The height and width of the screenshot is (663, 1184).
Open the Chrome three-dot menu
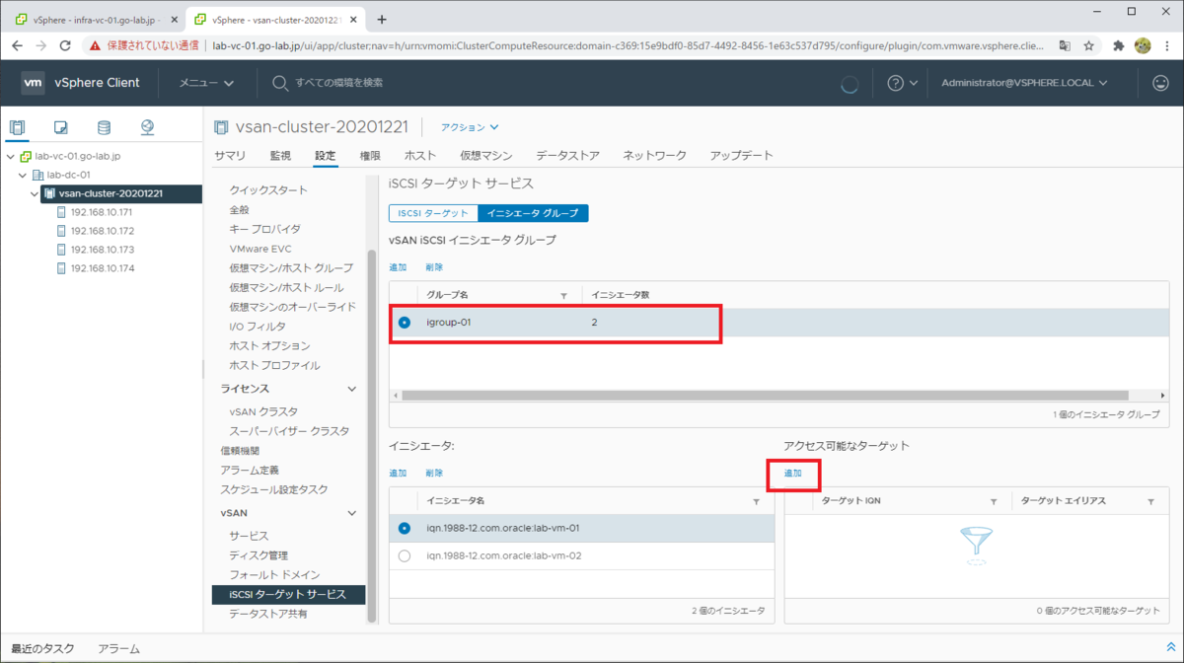1167,45
